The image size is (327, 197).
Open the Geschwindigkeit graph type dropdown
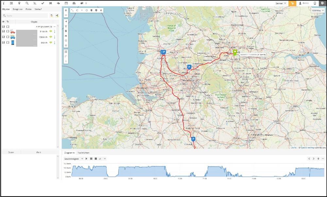pyautogui.click(x=74, y=159)
